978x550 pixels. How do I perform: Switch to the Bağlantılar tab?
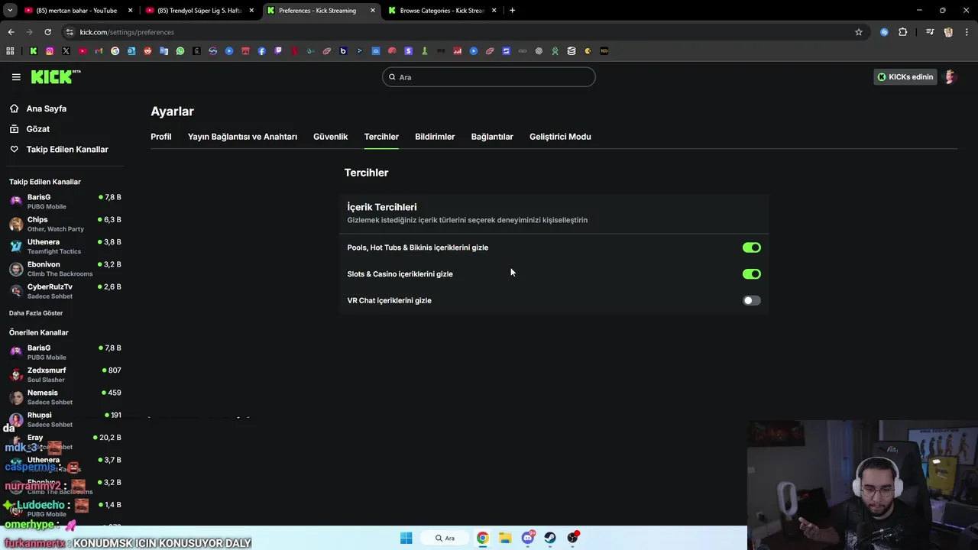(492, 137)
